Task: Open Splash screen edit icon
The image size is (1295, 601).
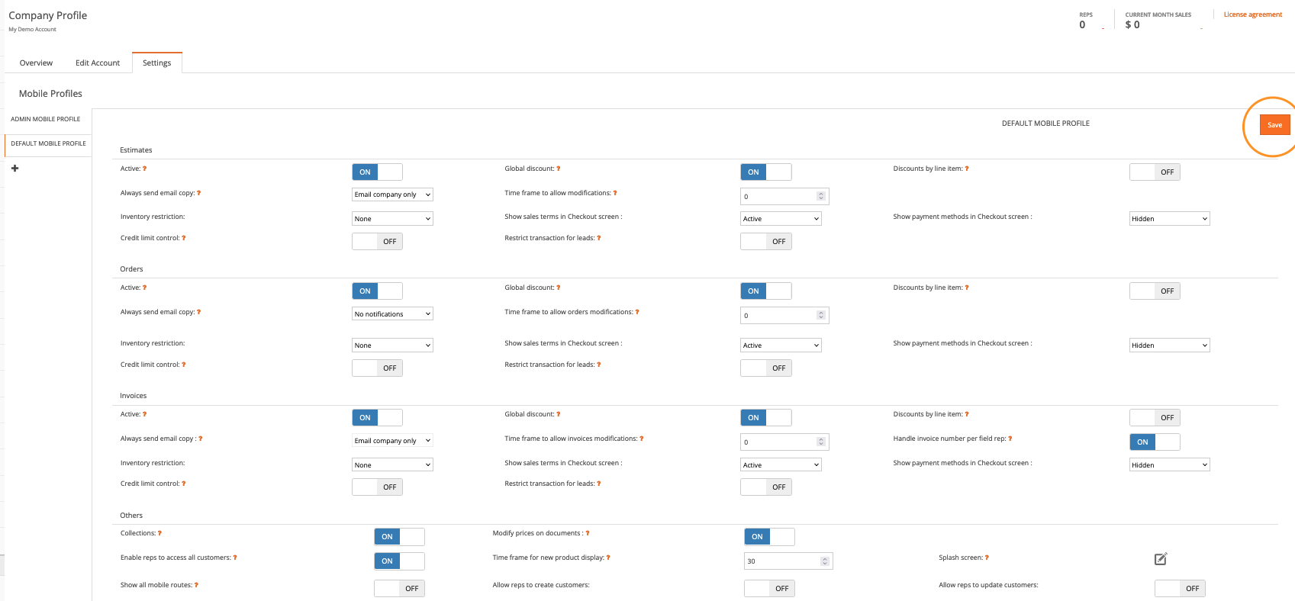Action: [x=1160, y=559]
